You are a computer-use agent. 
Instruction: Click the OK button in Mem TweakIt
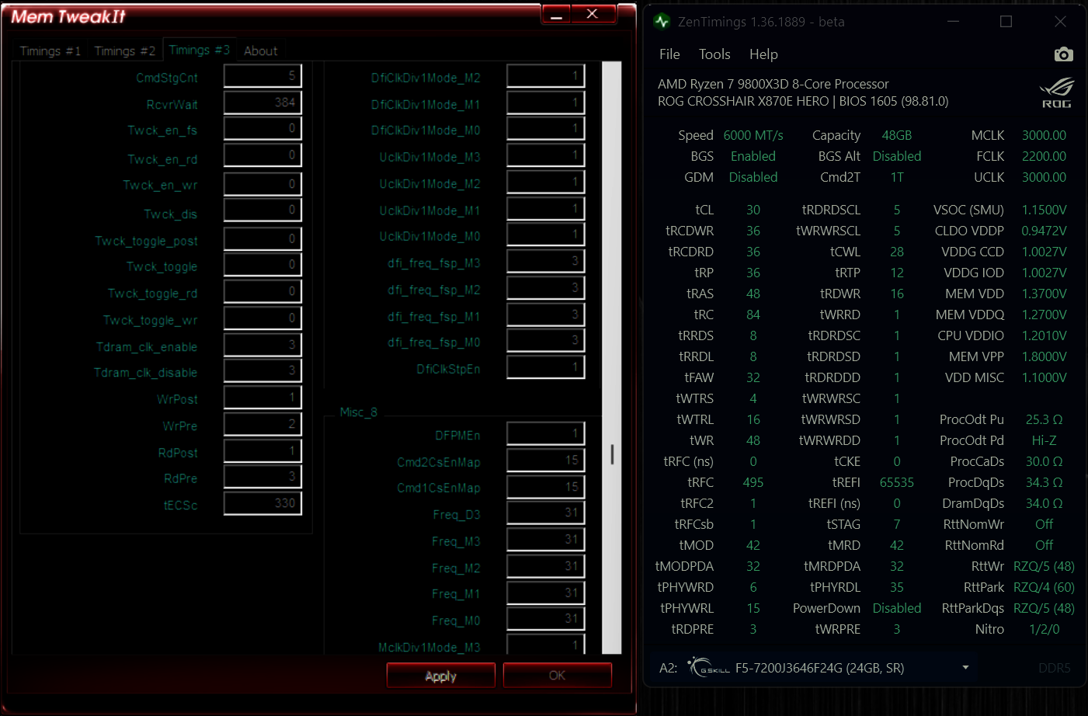tap(558, 676)
